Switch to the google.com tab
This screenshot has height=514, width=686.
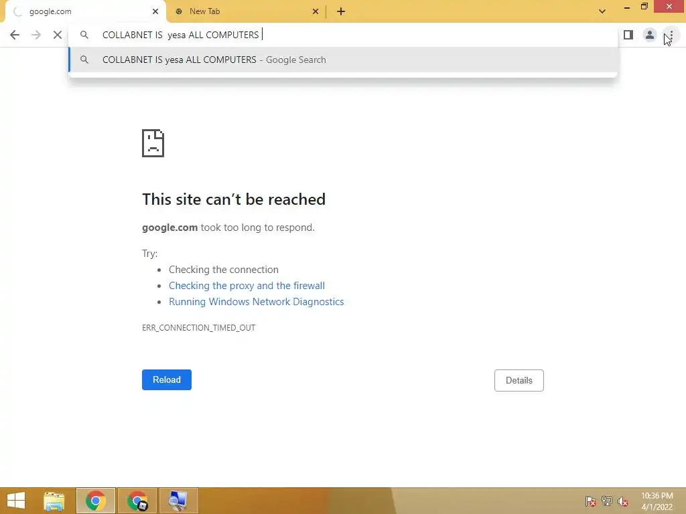[x=85, y=11]
